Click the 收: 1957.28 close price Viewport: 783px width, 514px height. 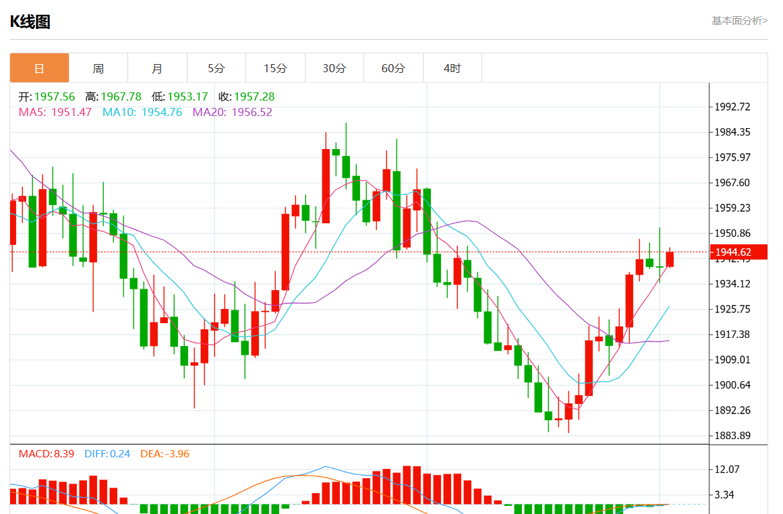point(247,96)
